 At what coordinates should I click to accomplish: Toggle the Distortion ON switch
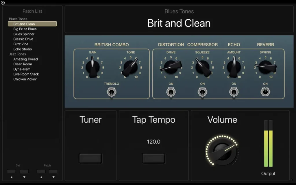(x=171, y=92)
